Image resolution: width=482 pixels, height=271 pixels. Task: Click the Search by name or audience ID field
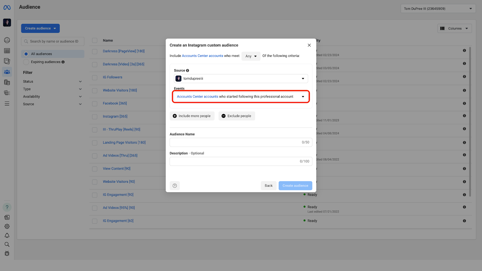(53, 41)
